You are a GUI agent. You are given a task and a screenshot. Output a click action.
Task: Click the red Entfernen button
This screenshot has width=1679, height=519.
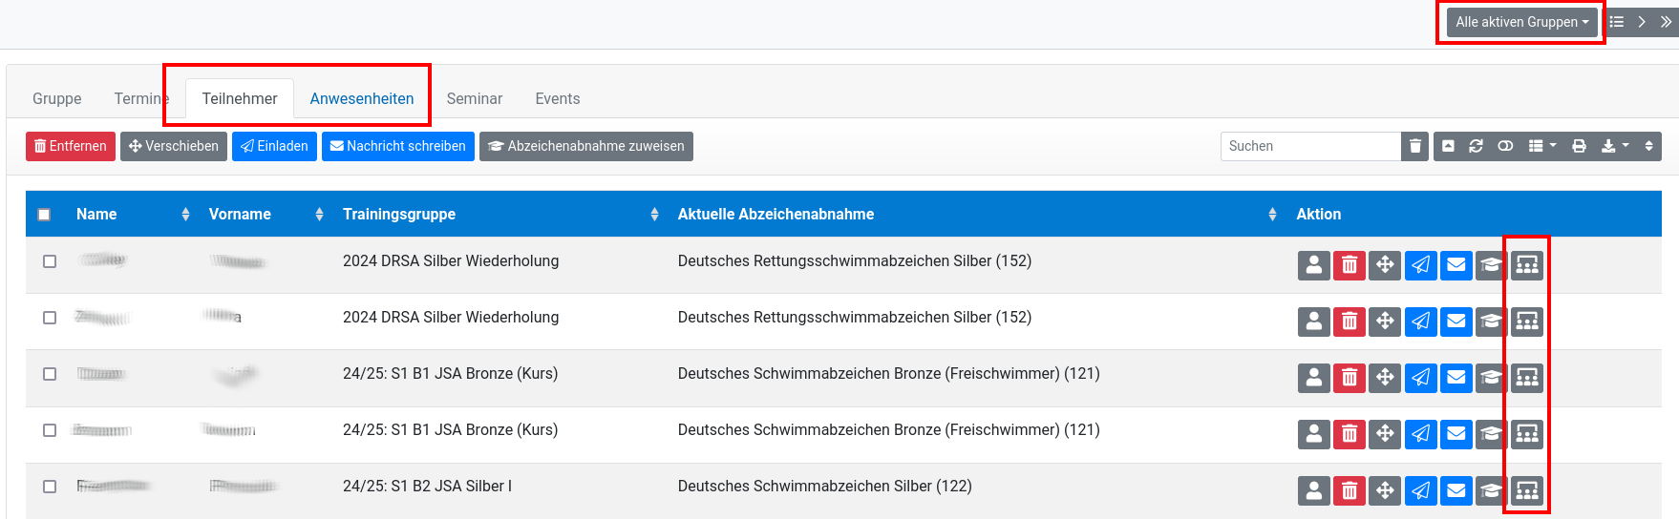pyautogui.click(x=71, y=146)
